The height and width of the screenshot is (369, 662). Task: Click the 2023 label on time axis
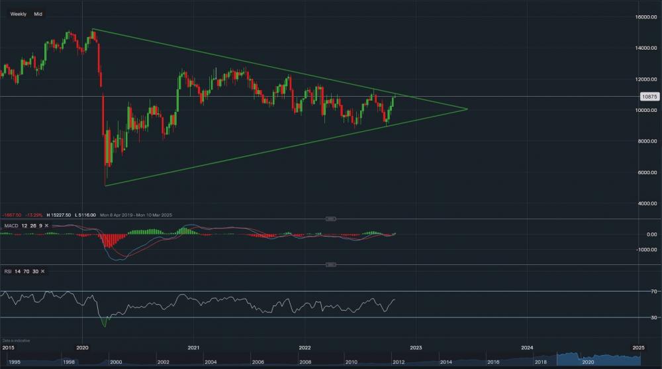click(x=416, y=347)
